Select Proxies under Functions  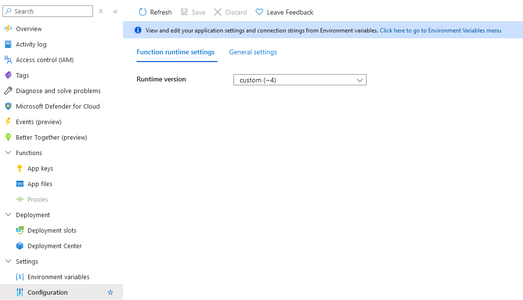pyautogui.click(x=38, y=199)
